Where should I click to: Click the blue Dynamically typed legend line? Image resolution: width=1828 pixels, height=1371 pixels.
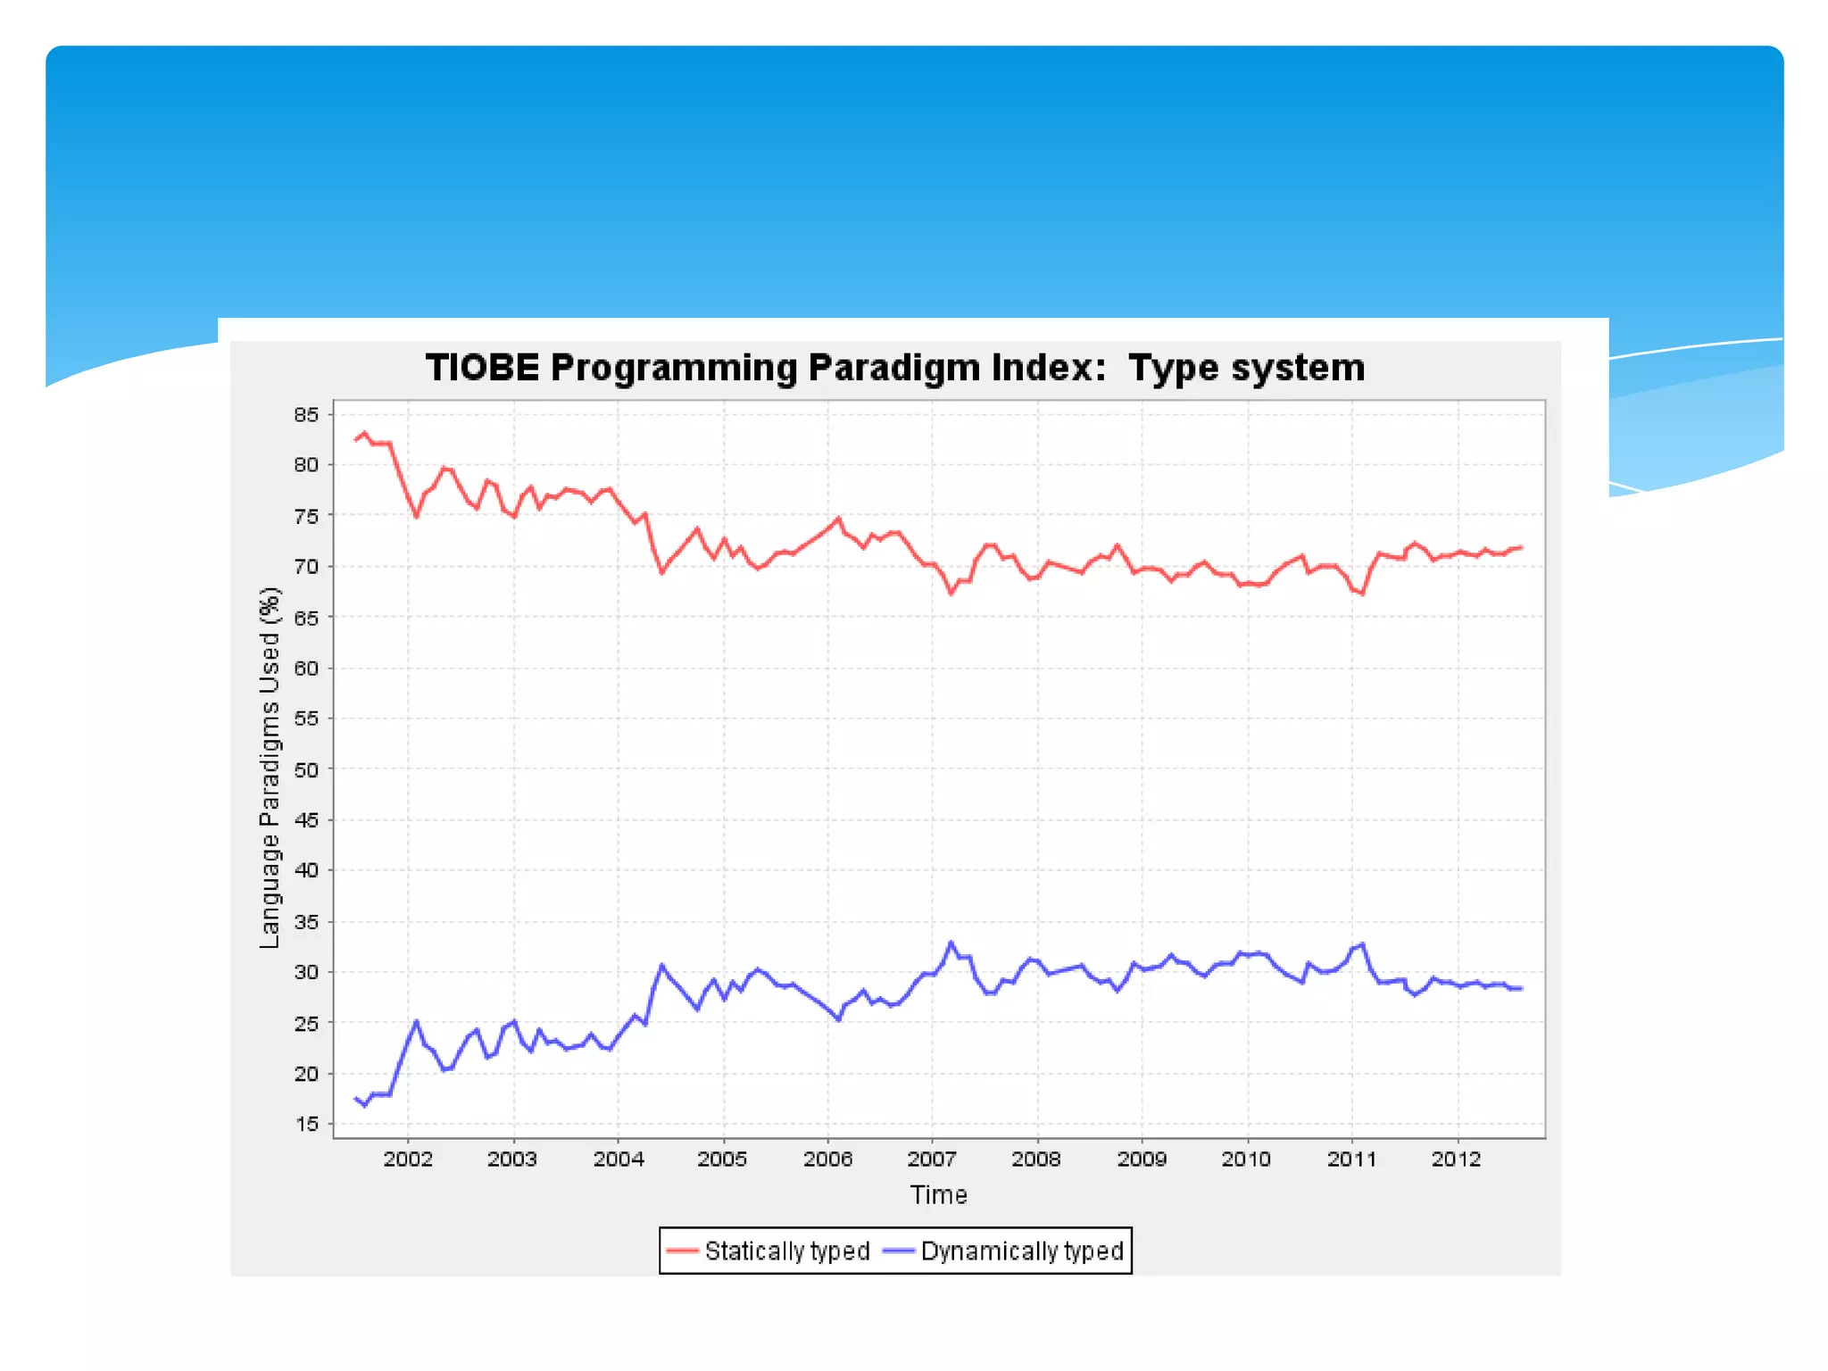899,1251
